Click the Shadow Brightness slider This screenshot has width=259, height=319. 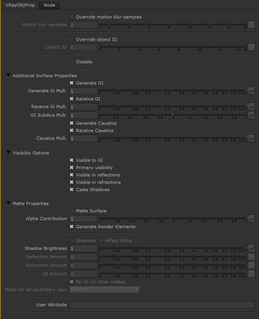[x=173, y=248]
